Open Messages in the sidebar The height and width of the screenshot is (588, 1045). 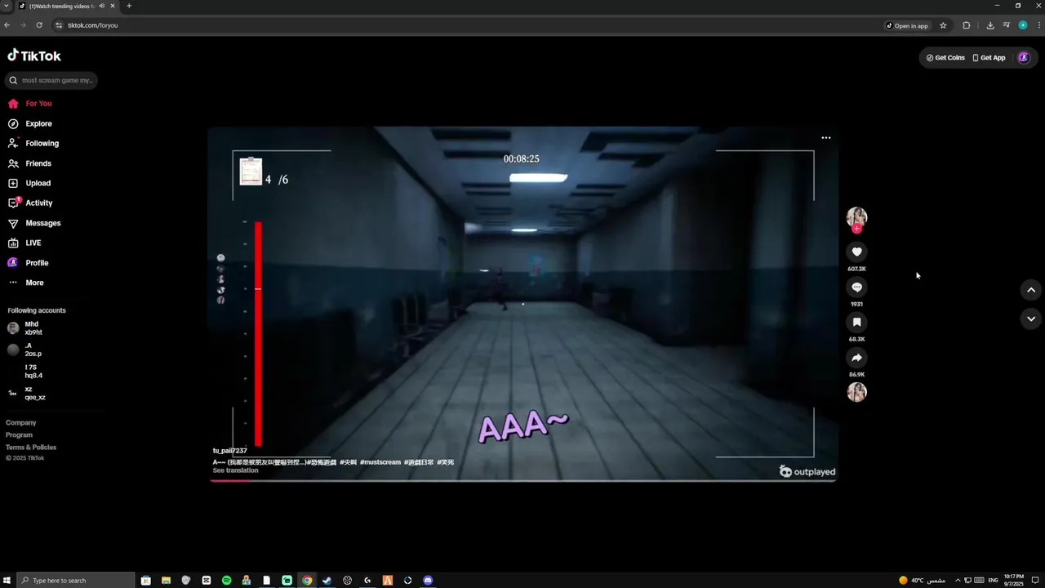pyautogui.click(x=34, y=223)
